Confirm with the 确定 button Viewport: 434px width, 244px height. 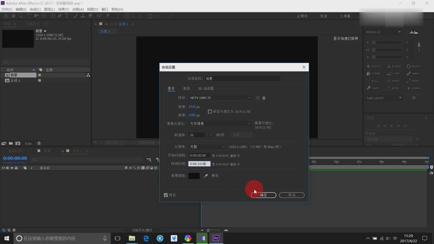pyautogui.click(x=263, y=195)
